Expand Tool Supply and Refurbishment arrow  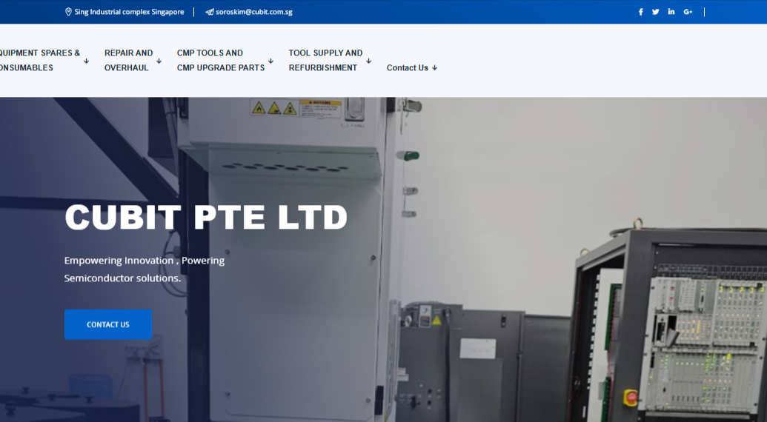pyautogui.click(x=368, y=61)
